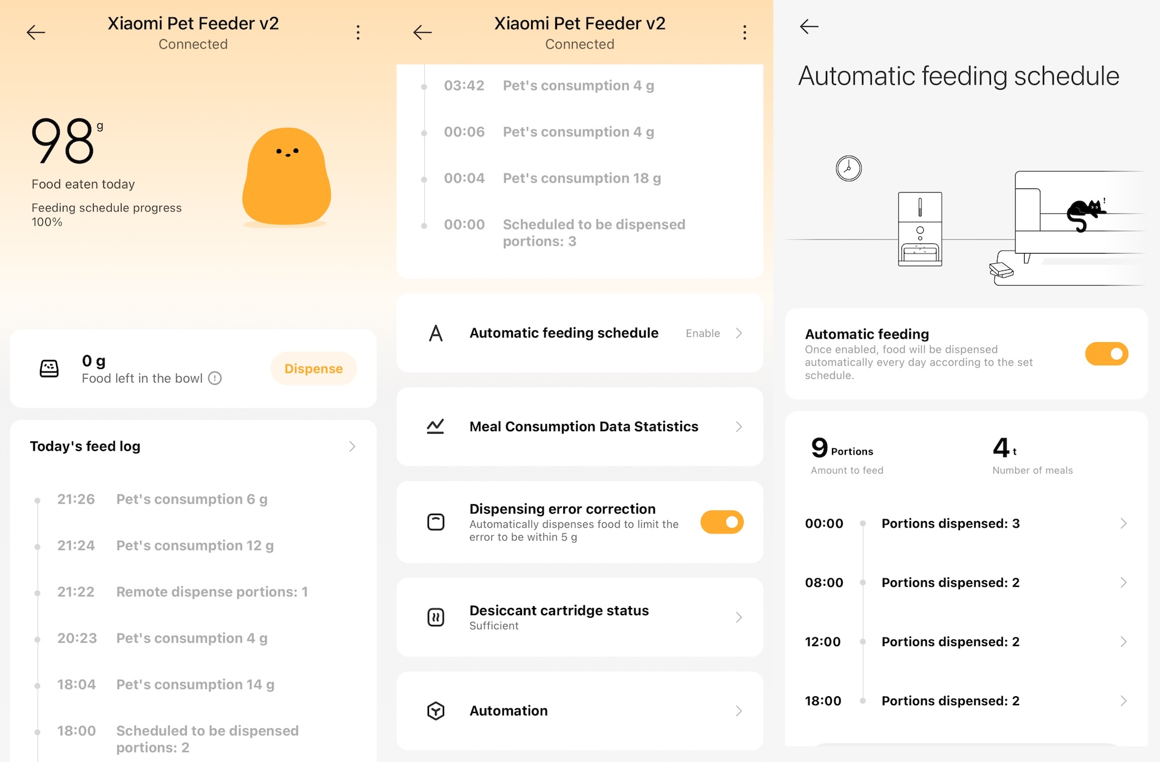1160x762 pixels.
Task: Expand Today's feed log chevron
Action: pyautogui.click(x=352, y=447)
